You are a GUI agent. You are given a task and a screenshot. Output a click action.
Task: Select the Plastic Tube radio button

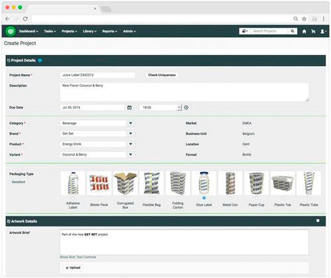[308, 198]
